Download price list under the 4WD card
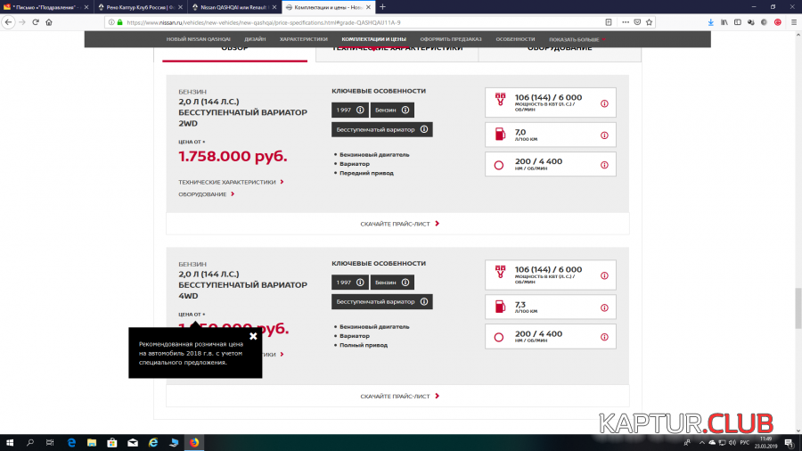 pyautogui.click(x=399, y=397)
